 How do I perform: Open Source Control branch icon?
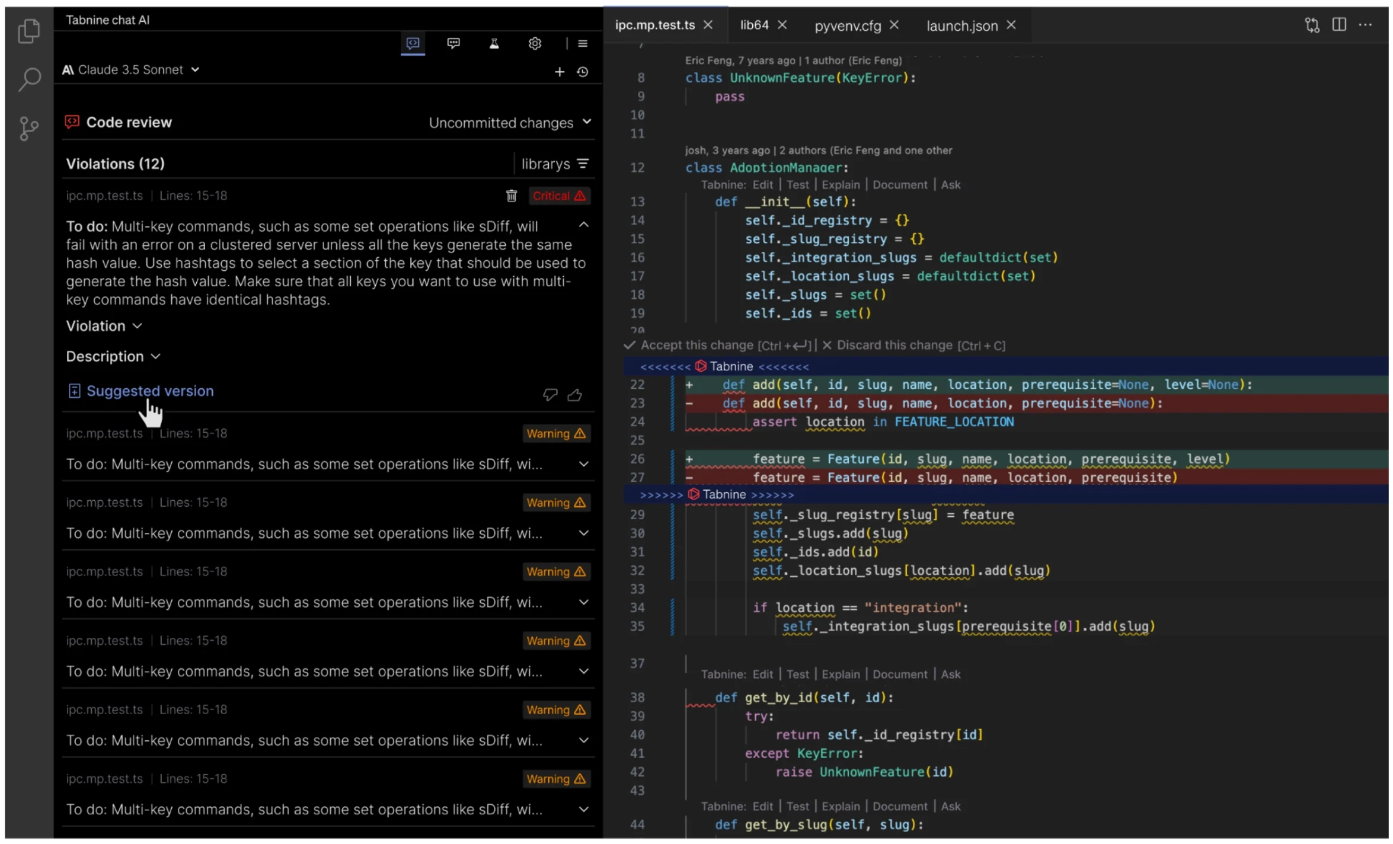click(x=28, y=128)
